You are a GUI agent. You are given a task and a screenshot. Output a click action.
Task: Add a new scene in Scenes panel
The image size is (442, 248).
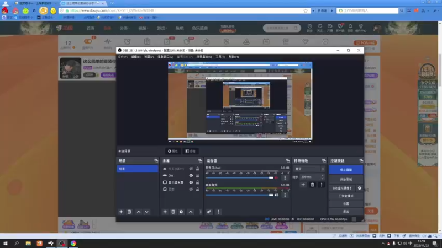121,212
